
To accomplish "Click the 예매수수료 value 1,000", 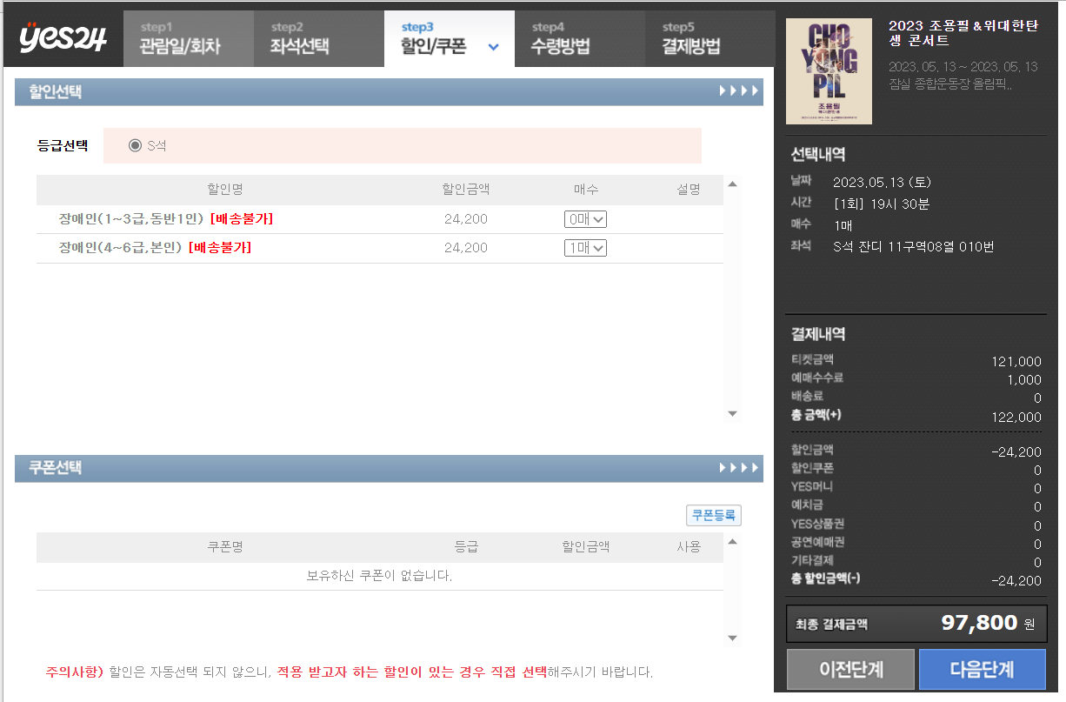I will (1023, 380).
